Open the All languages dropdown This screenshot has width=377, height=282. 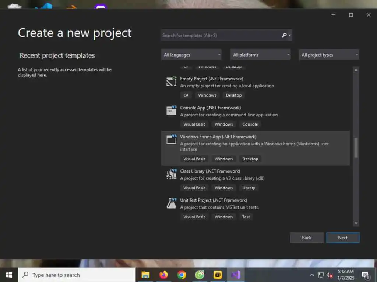(x=191, y=55)
